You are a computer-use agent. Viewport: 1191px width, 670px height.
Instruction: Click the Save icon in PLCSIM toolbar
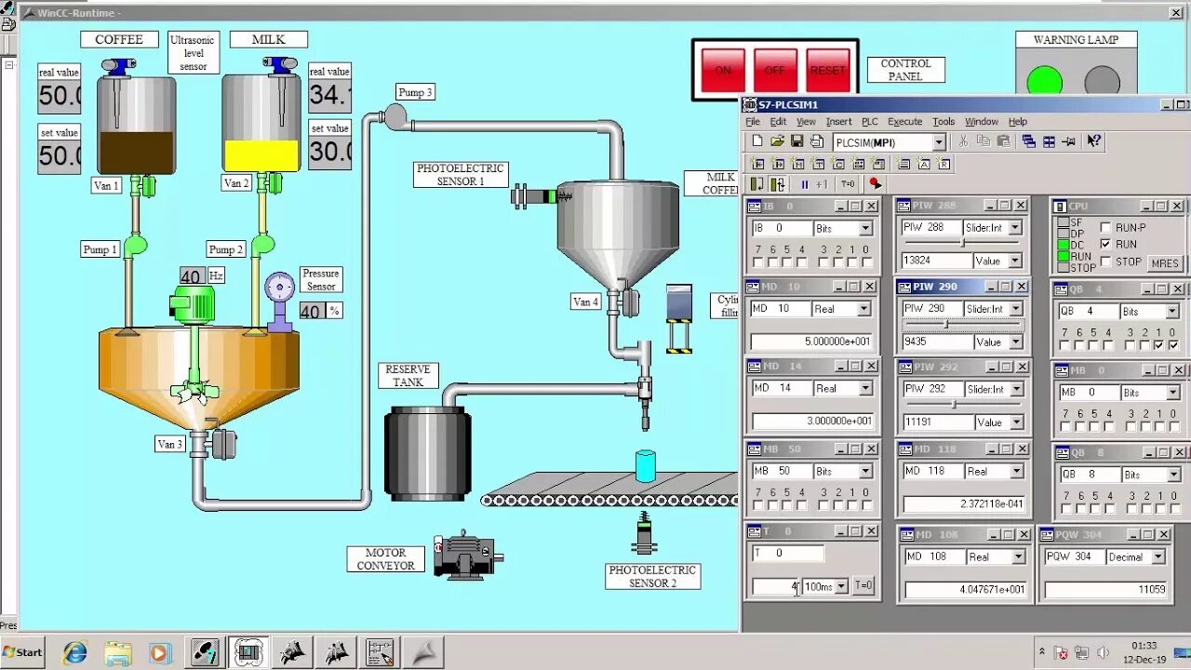796,141
